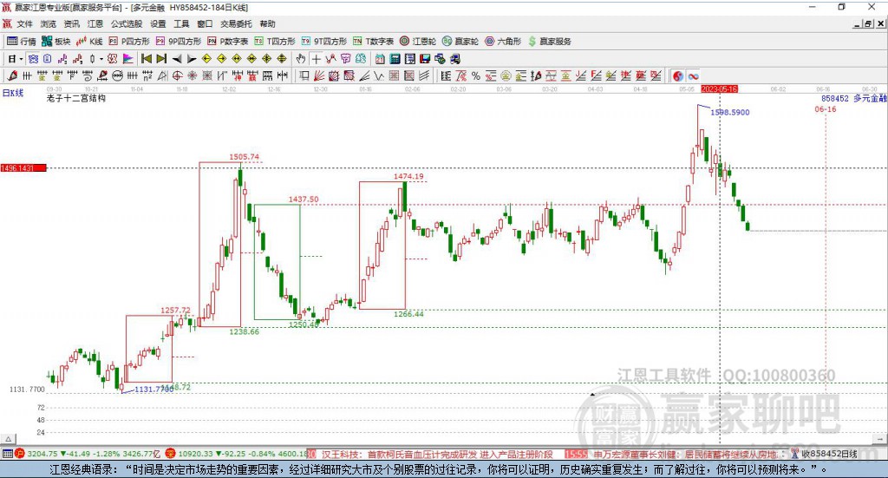Select the hand pan tool
Viewport: 888px width, 478px height.
click(301, 59)
